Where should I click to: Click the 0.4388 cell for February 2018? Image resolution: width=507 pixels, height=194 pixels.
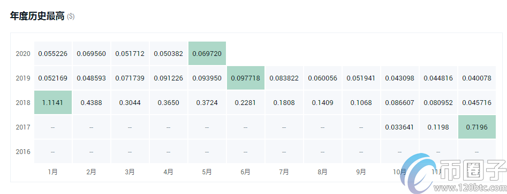(x=91, y=103)
